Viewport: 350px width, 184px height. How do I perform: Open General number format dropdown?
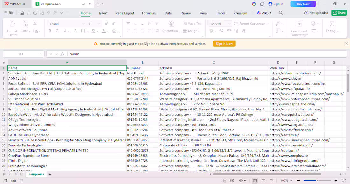tap(229, 24)
